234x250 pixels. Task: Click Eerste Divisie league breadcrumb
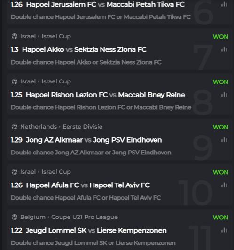coord(82,127)
